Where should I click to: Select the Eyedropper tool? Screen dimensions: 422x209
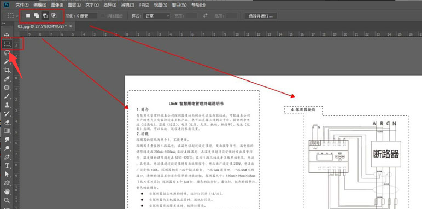click(7, 79)
